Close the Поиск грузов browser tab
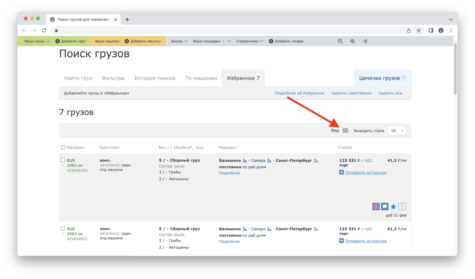The height and width of the screenshot is (279, 475). pos(115,20)
